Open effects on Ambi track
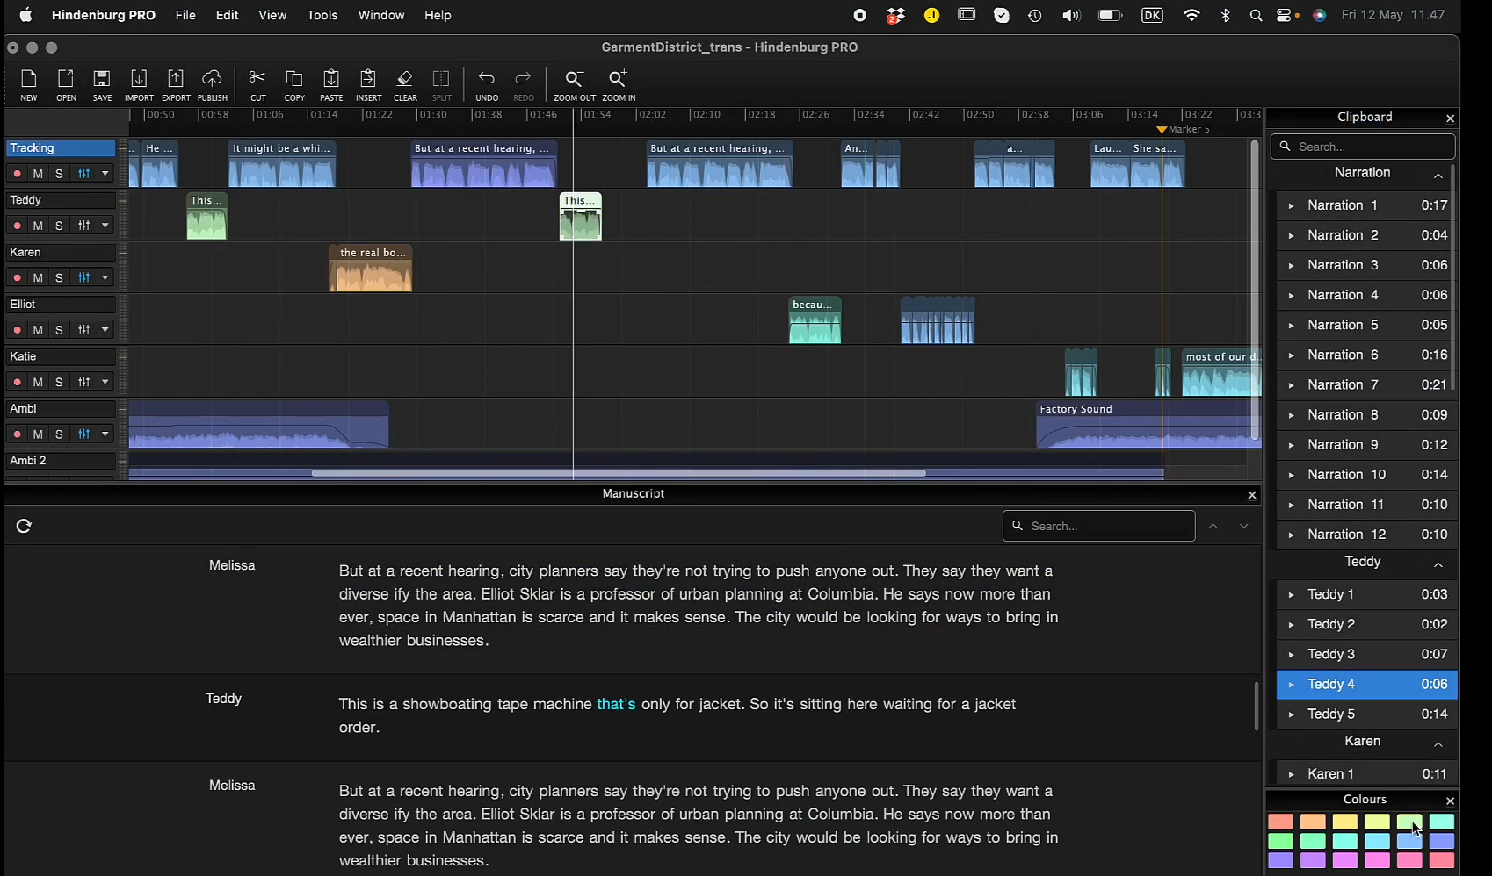This screenshot has width=1492, height=876. point(83,434)
